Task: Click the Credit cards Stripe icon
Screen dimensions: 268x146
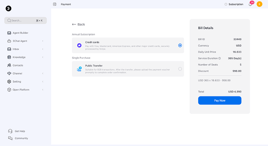Action: click(x=79, y=45)
